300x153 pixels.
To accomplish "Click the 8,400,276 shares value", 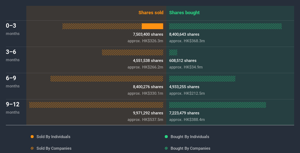I will (148, 87).
